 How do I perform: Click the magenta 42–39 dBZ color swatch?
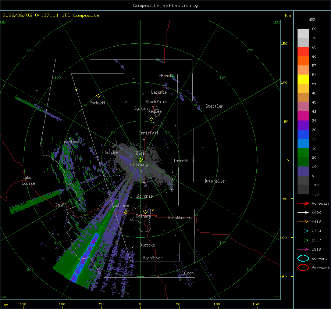coord(303,116)
